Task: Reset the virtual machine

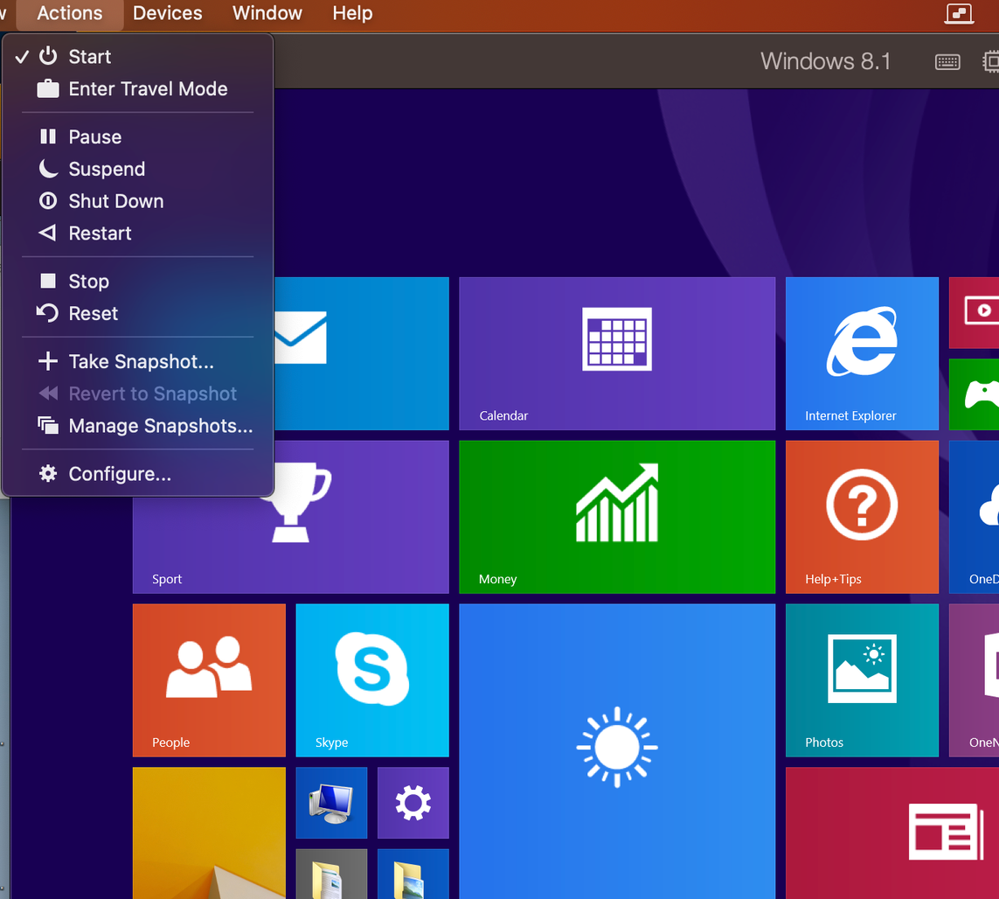Action: (138, 314)
